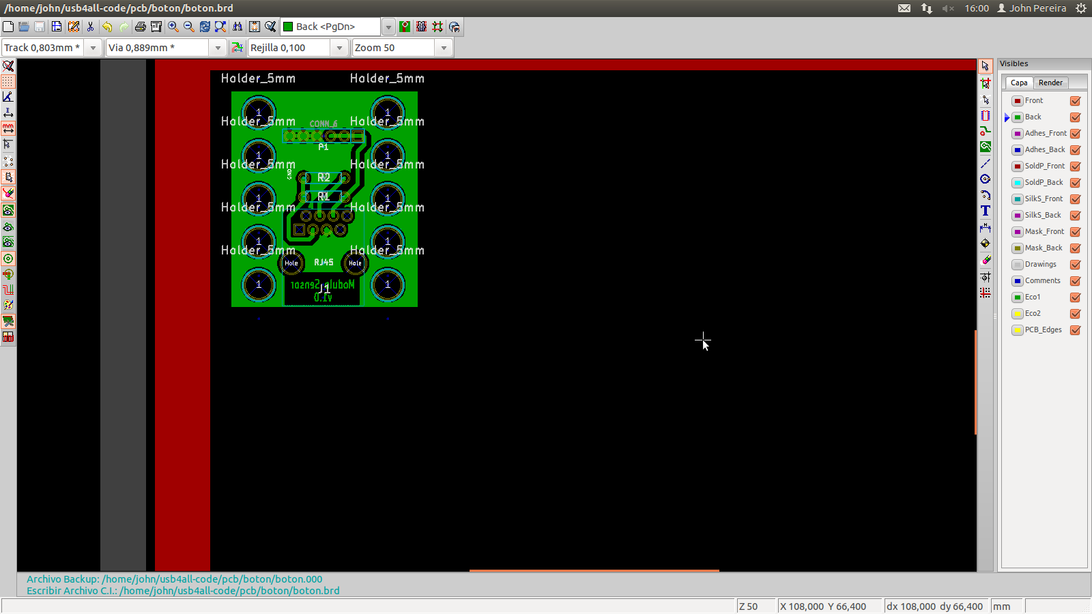Click the Eco2 layer color swatch

point(1018,314)
